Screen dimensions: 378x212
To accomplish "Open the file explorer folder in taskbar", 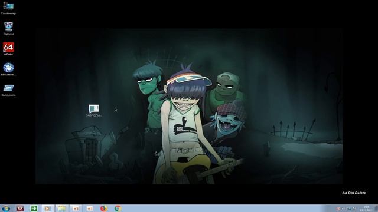I will pos(61,208).
